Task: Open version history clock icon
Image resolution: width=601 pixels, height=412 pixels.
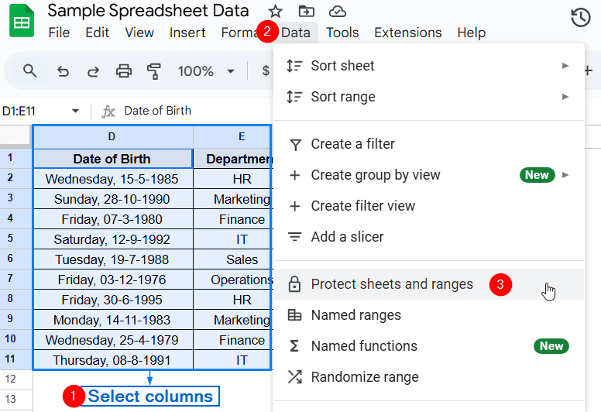Action: [x=581, y=18]
